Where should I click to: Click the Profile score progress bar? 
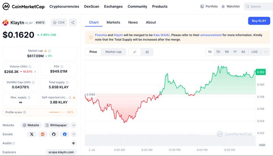tap(57, 112)
